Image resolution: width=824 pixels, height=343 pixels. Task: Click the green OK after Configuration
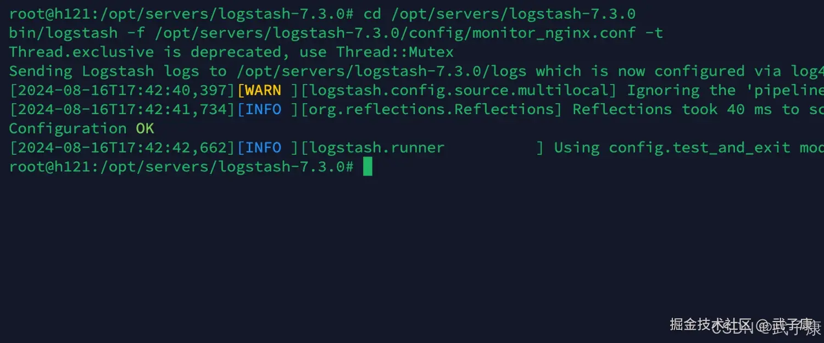pos(145,129)
